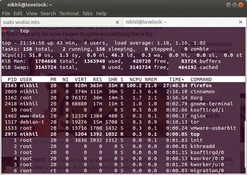The width and height of the screenshot is (247, 175).
Task: Click the 1363948 used memory value
Action: (94, 61)
